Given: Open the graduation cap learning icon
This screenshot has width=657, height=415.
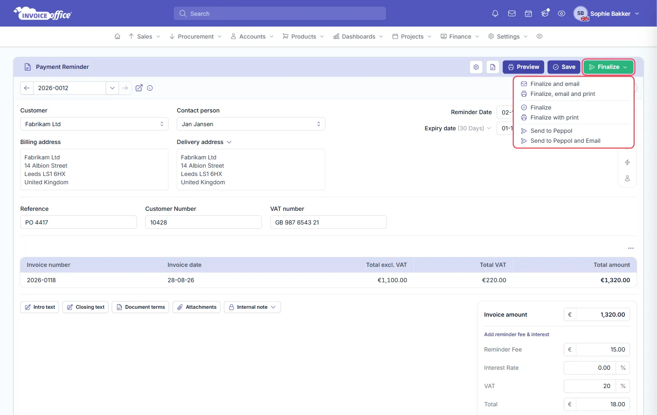Looking at the screenshot, I should click(545, 14).
